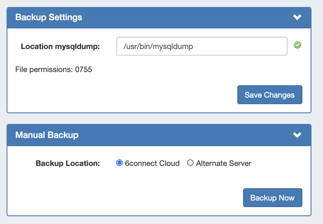Start backup with Backup Now button
The width and height of the screenshot is (323, 224).
272,198
